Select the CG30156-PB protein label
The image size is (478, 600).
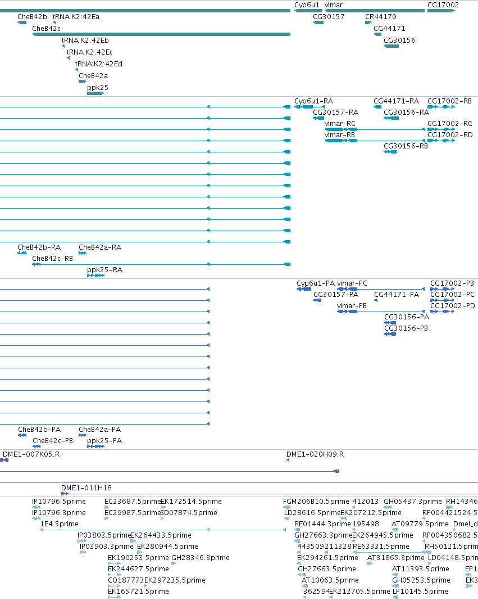[406, 328]
